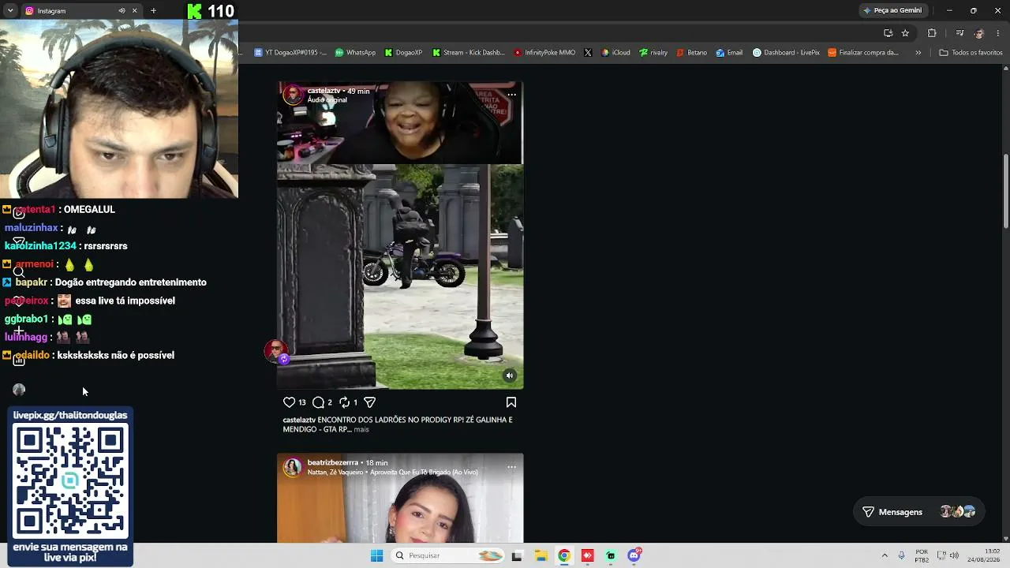Viewport: 1010px width, 568px height.
Task: Open comments on the castelaztv post
Action: point(318,402)
